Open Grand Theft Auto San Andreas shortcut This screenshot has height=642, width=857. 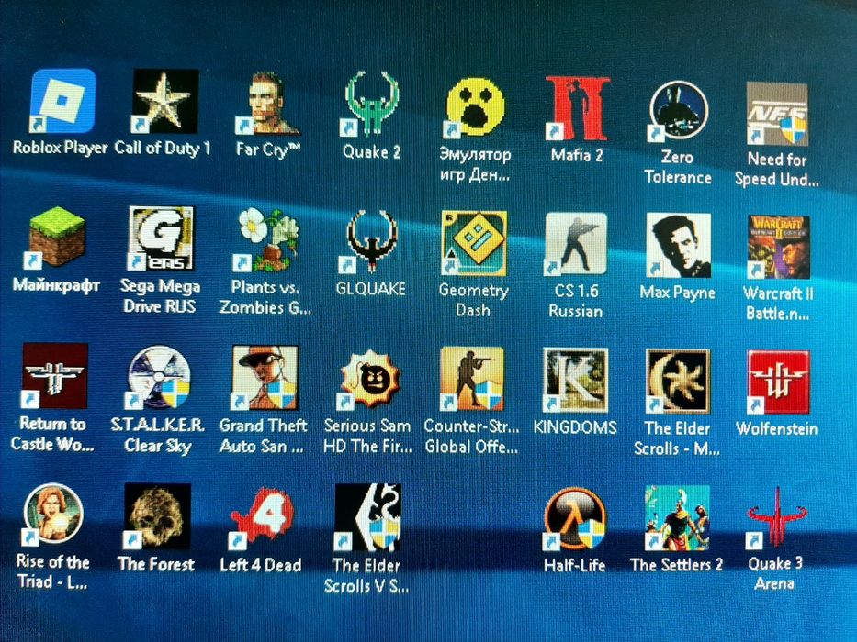click(x=265, y=378)
